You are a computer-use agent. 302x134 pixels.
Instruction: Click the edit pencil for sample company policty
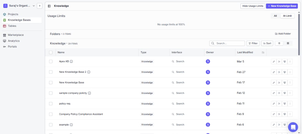pos(273,93)
